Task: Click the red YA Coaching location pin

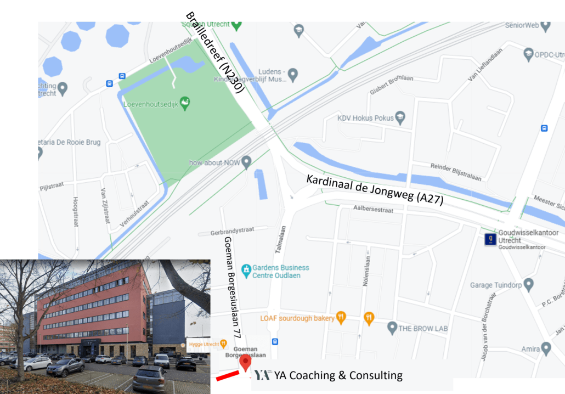Action: click(245, 362)
